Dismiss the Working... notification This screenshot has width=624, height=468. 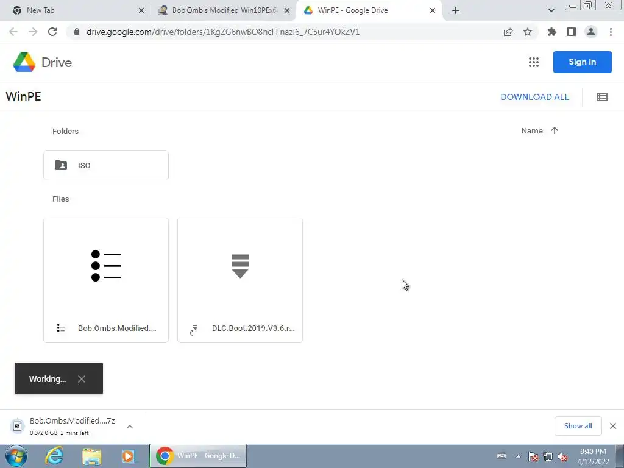pos(82,379)
